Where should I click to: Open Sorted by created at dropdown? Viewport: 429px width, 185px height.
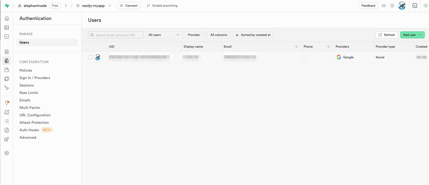pyautogui.click(x=253, y=35)
